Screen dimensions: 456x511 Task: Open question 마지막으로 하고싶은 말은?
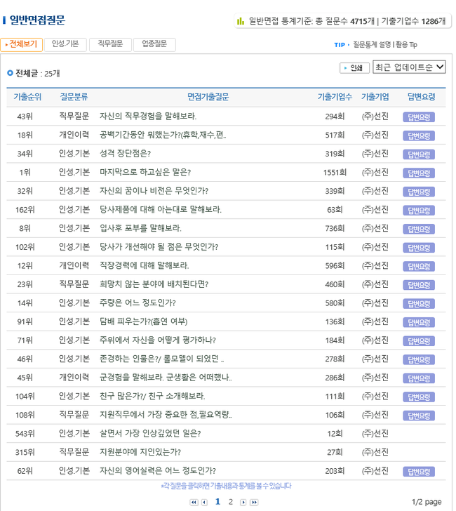tap(145, 172)
